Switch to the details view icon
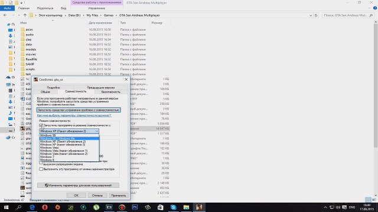This screenshot has height=212, width=378. tap(368, 200)
